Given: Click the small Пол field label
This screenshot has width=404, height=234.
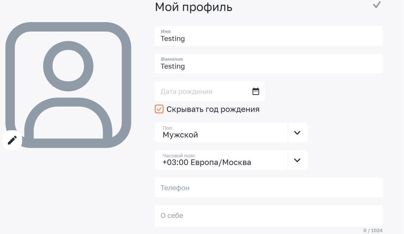Looking at the screenshot, I should tap(167, 128).
